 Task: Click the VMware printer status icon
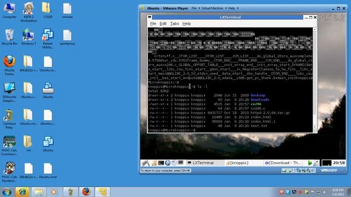point(303,171)
